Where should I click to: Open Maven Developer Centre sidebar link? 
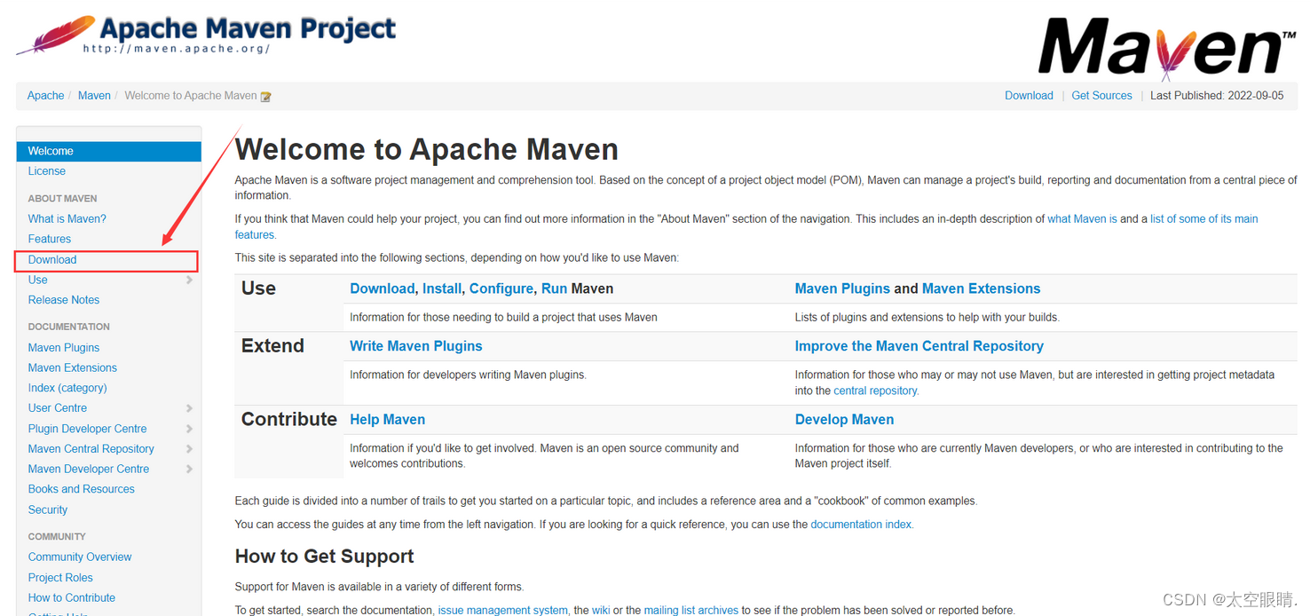[x=89, y=469]
